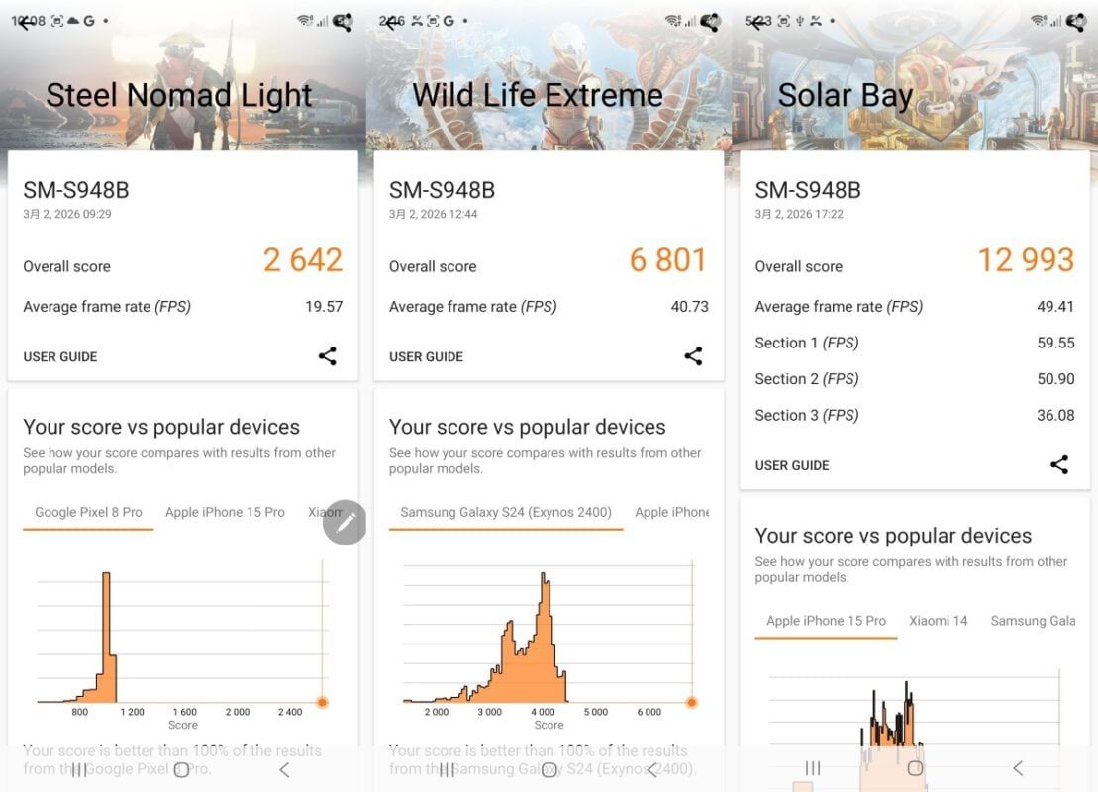Go back from Steel Nomad Light screen
Viewport: 1098px width, 792px height.
tap(24, 22)
